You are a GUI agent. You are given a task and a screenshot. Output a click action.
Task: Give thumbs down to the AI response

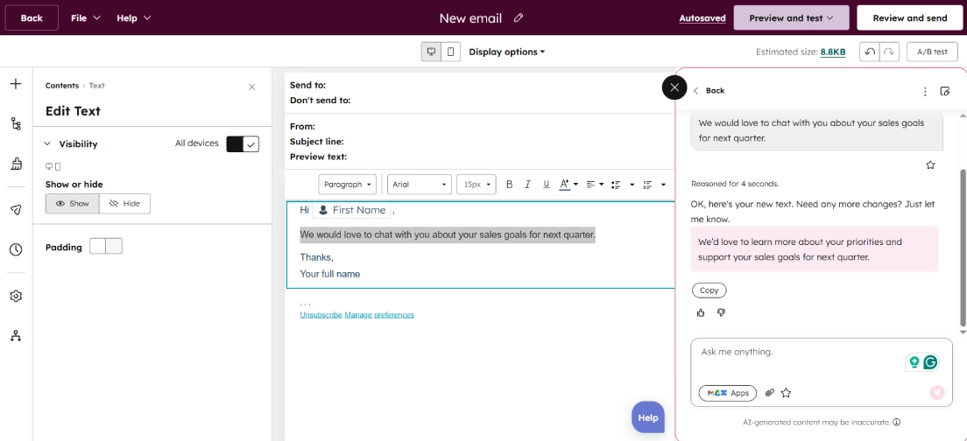coord(721,312)
